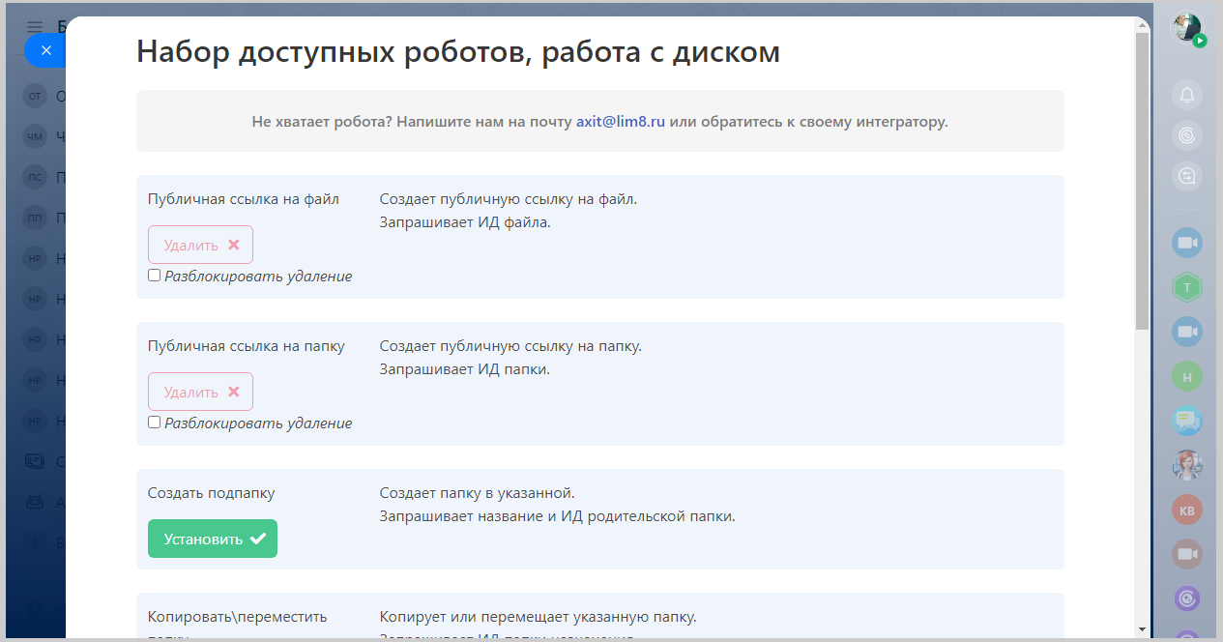Open the 'OT' item in left menu
This screenshot has height=642, width=1223.
click(x=36, y=96)
